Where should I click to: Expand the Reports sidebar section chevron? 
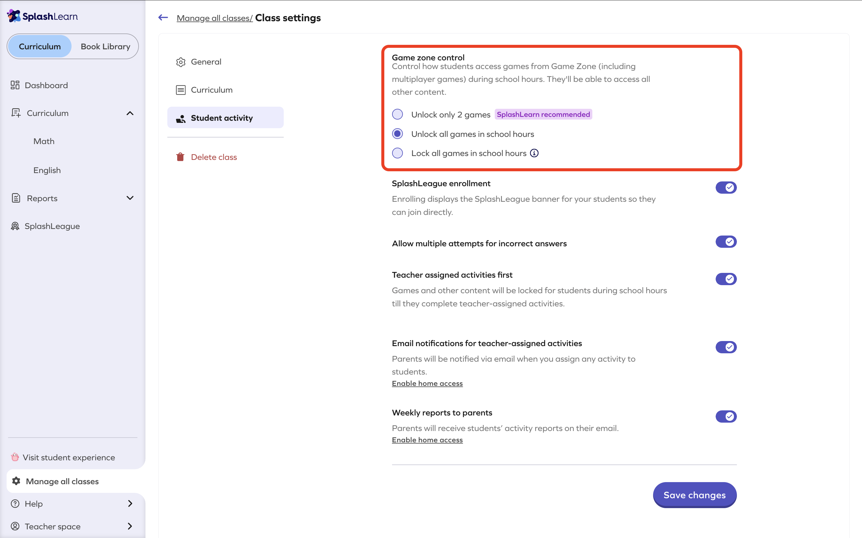[130, 198]
